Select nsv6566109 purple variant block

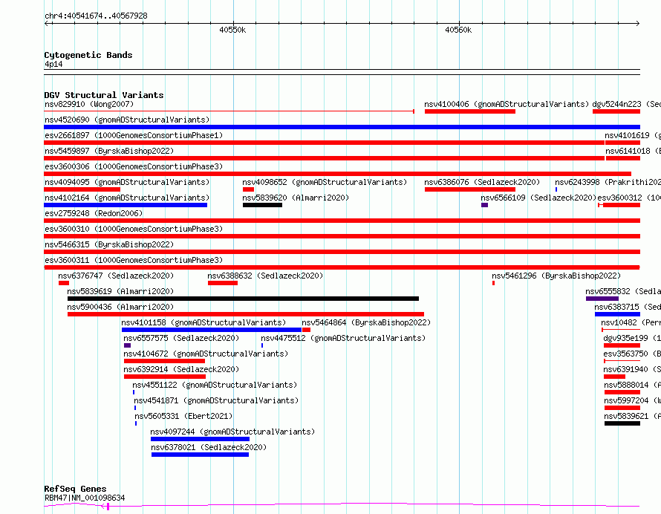[x=484, y=205]
